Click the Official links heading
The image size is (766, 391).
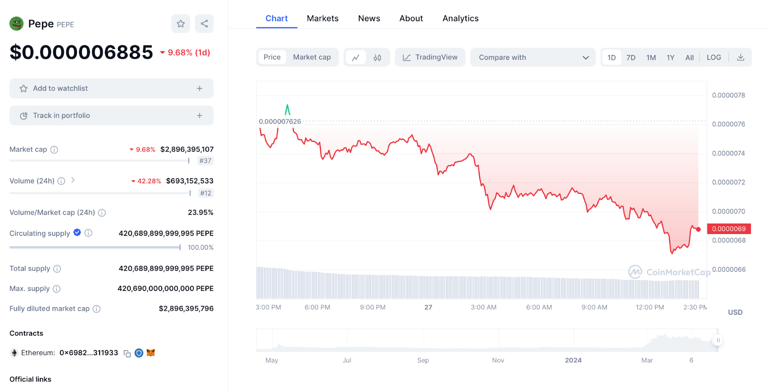pyautogui.click(x=30, y=379)
